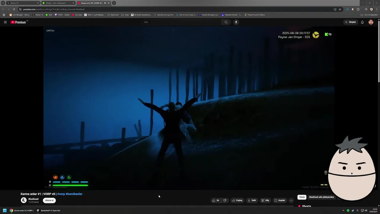Image resolution: width=380 pixels, height=214 pixels.
Task: Open M-Audio Keystation bookmark
Action: (x=141, y=15)
